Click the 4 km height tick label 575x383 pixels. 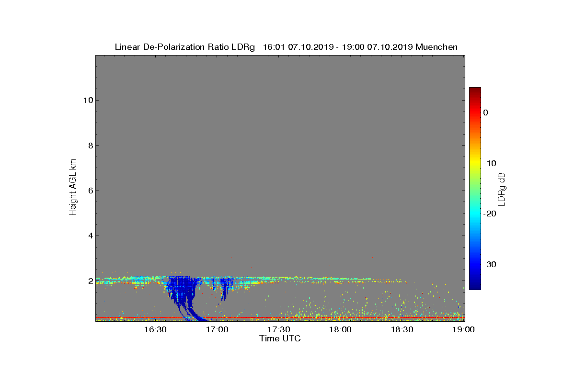(90, 236)
